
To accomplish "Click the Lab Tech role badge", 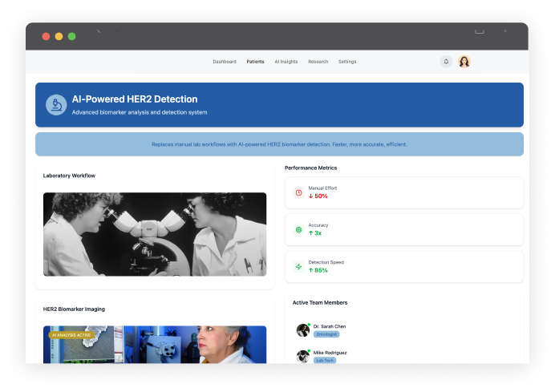I will coord(324,361).
